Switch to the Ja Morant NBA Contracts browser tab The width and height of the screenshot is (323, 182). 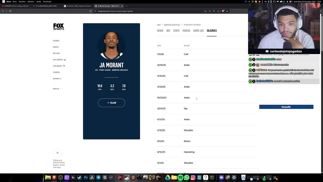click(x=78, y=6)
